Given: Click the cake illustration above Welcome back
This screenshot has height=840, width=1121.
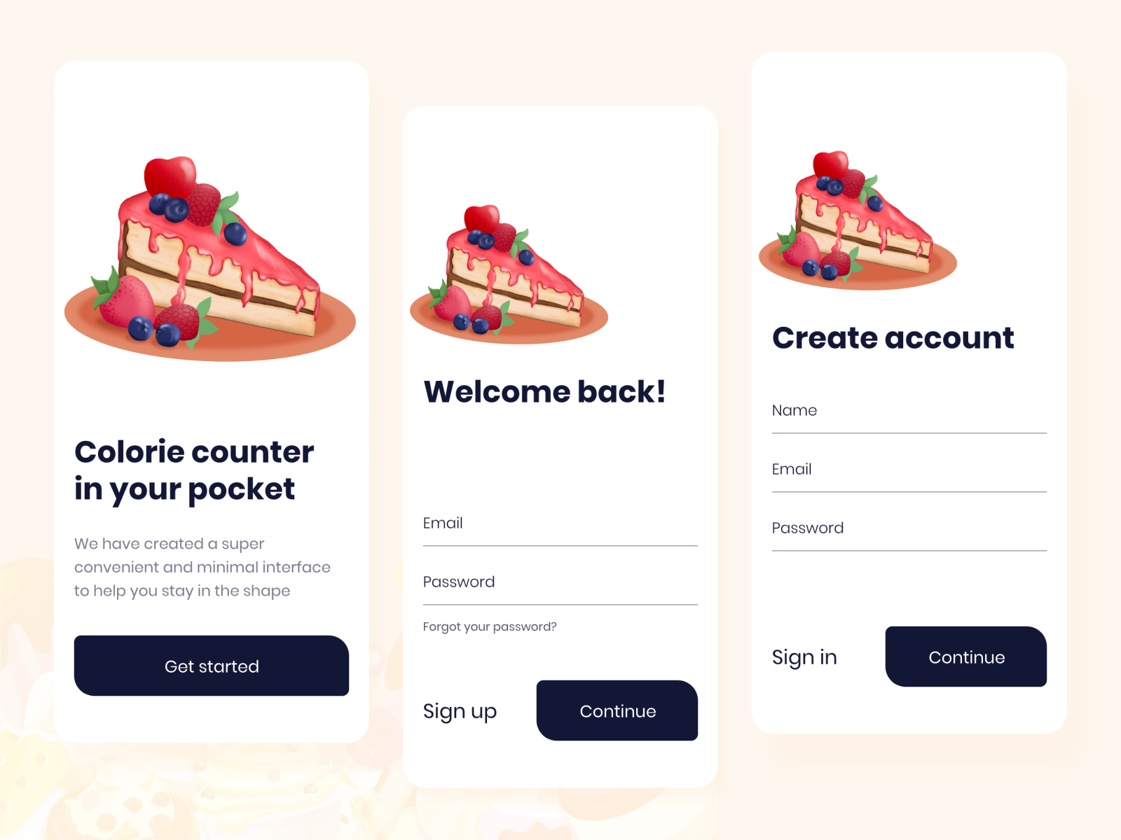Looking at the screenshot, I should (x=509, y=274).
